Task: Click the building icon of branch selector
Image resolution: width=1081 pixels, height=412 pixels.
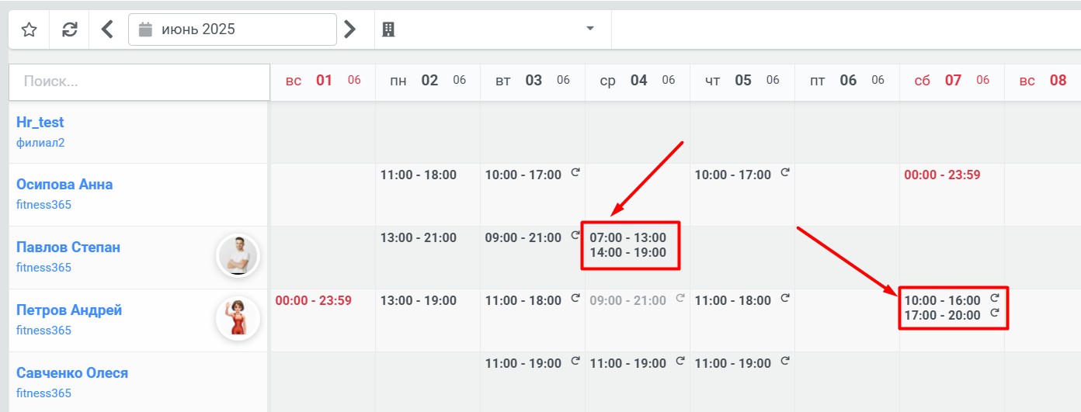Action: tap(389, 29)
